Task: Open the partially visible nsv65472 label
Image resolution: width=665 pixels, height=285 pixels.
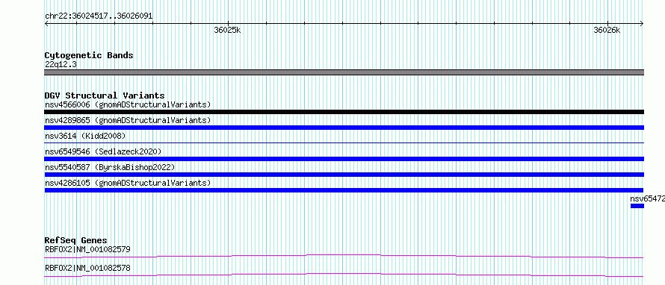Action: 647,198
